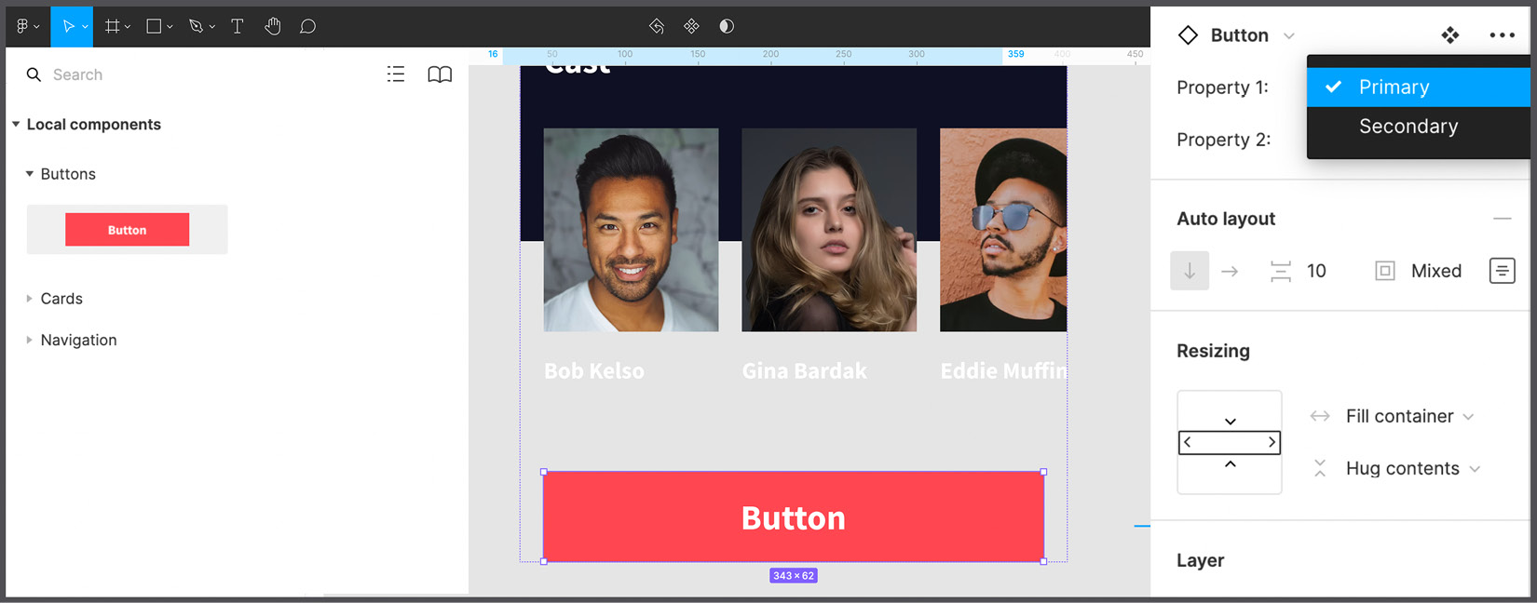Select the Hand tool
Image resolution: width=1537 pixels, height=603 pixels.
pyautogui.click(x=272, y=26)
